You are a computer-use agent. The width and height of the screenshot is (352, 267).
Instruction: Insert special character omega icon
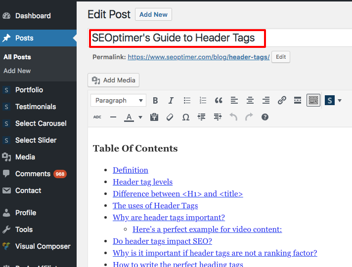[x=186, y=117]
